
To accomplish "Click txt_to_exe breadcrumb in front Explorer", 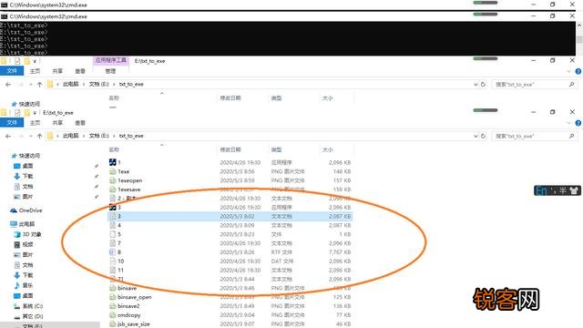I will pos(131,136).
